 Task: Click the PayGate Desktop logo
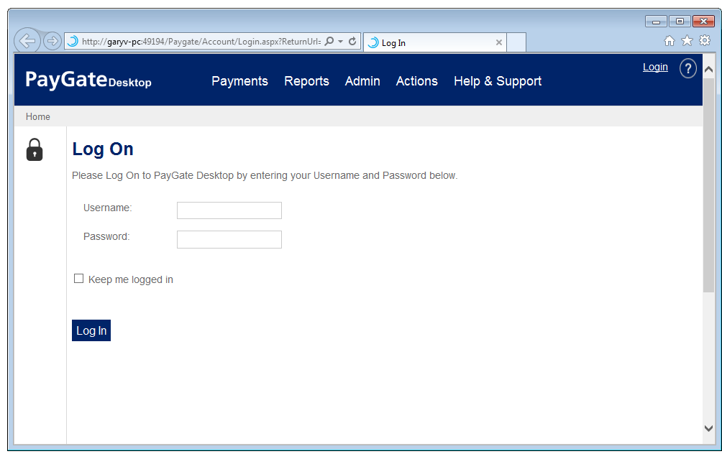click(x=88, y=80)
